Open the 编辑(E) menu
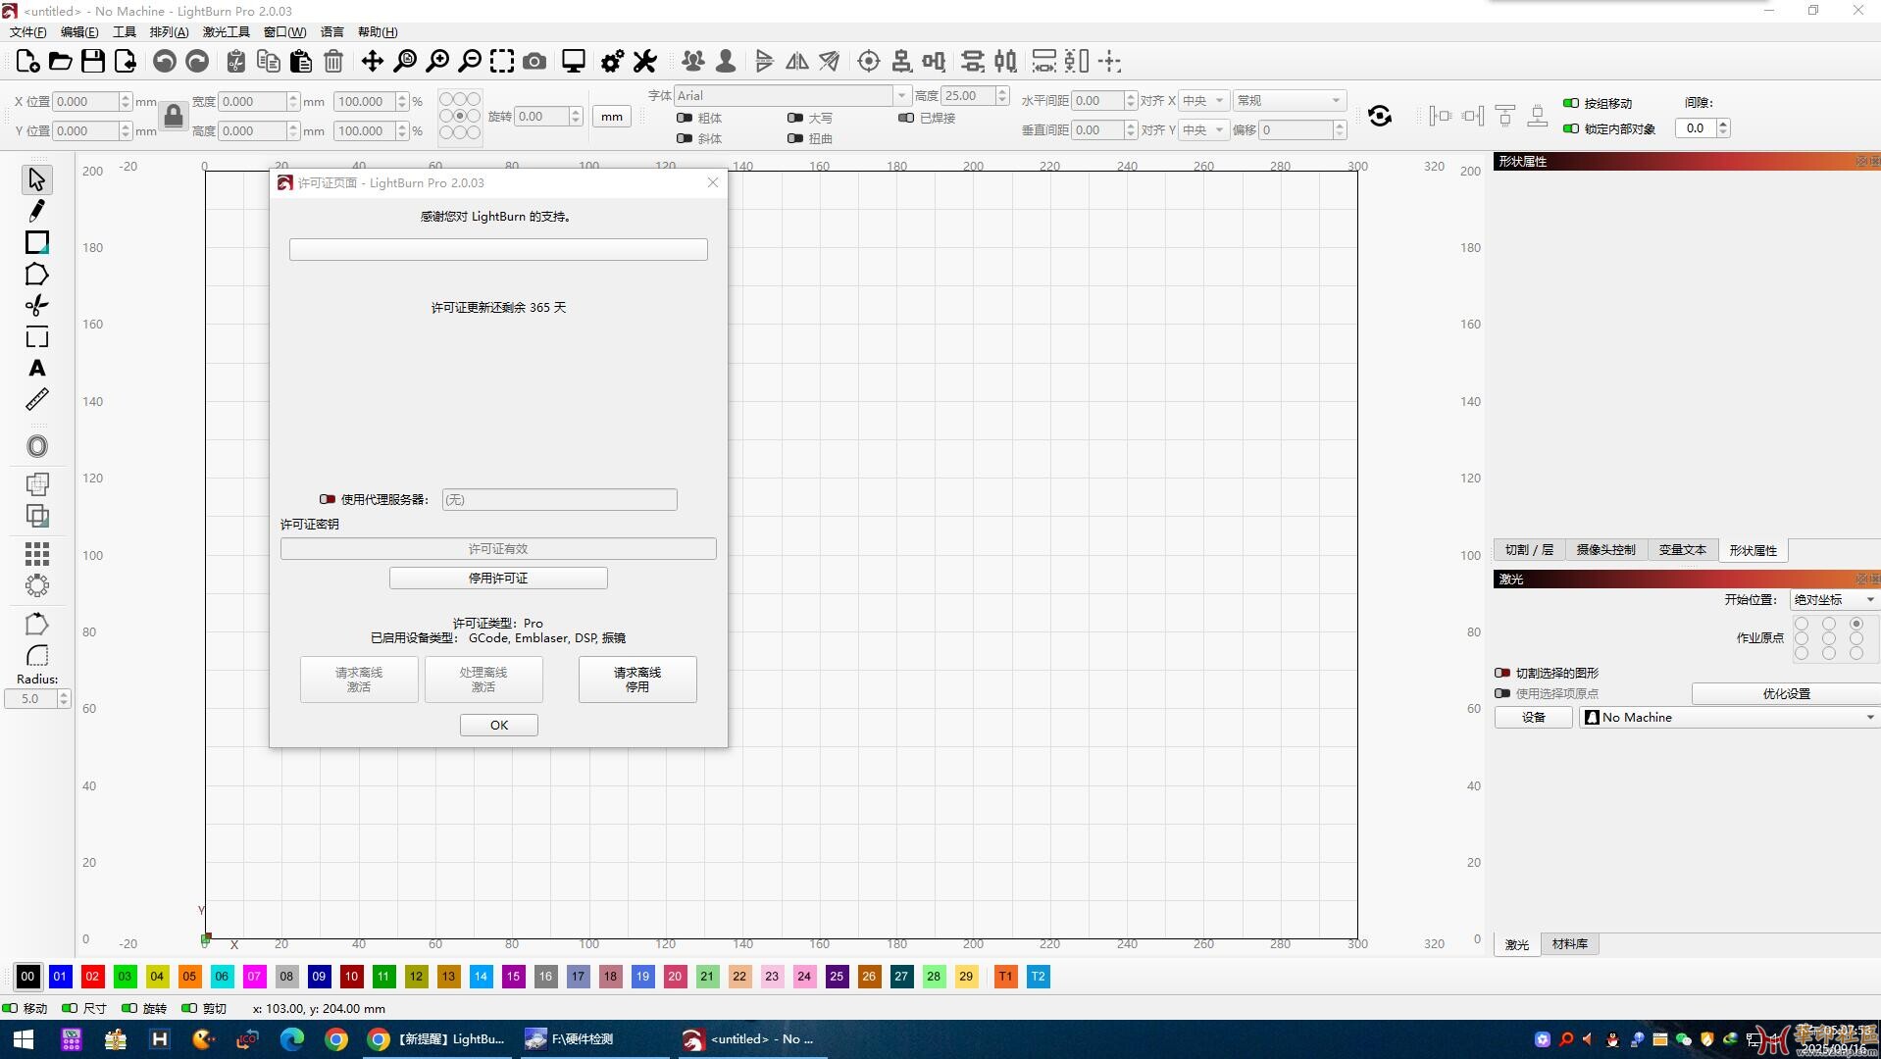This screenshot has width=1881, height=1059. click(x=79, y=32)
